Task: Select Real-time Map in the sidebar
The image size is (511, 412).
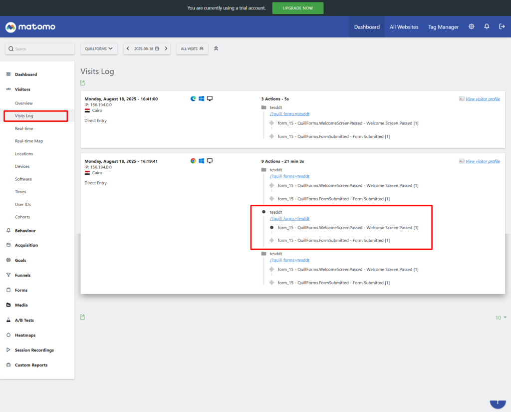Action: (29, 141)
